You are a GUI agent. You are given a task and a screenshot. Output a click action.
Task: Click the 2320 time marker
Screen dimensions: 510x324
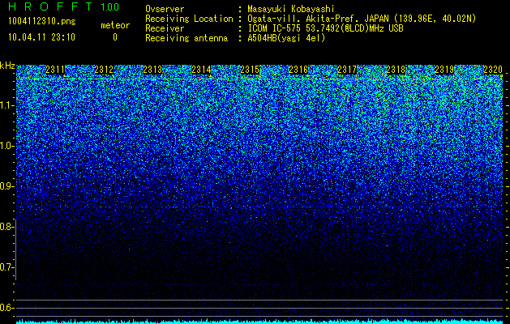pos(493,70)
